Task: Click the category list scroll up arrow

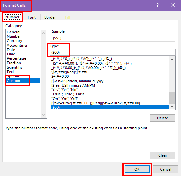Action: point(44,33)
